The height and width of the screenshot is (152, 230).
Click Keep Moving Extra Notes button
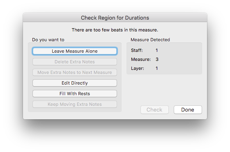coord(75,104)
